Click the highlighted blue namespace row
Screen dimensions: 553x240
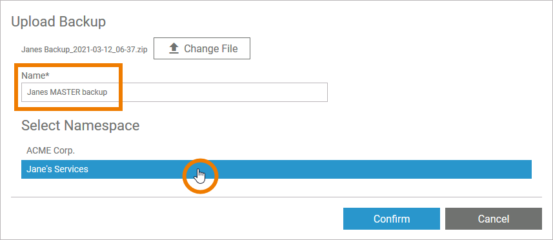(x=276, y=169)
